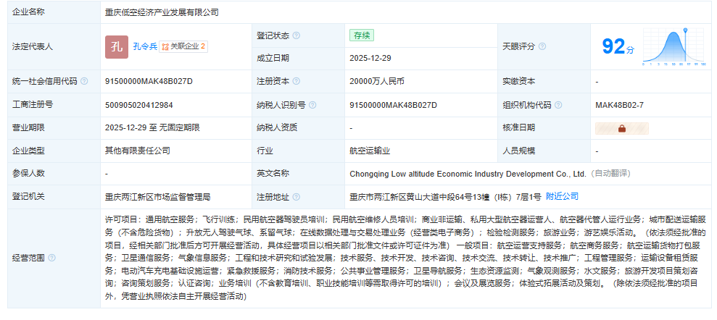Click the 营业期限 label cell

pyautogui.click(x=54, y=128)
